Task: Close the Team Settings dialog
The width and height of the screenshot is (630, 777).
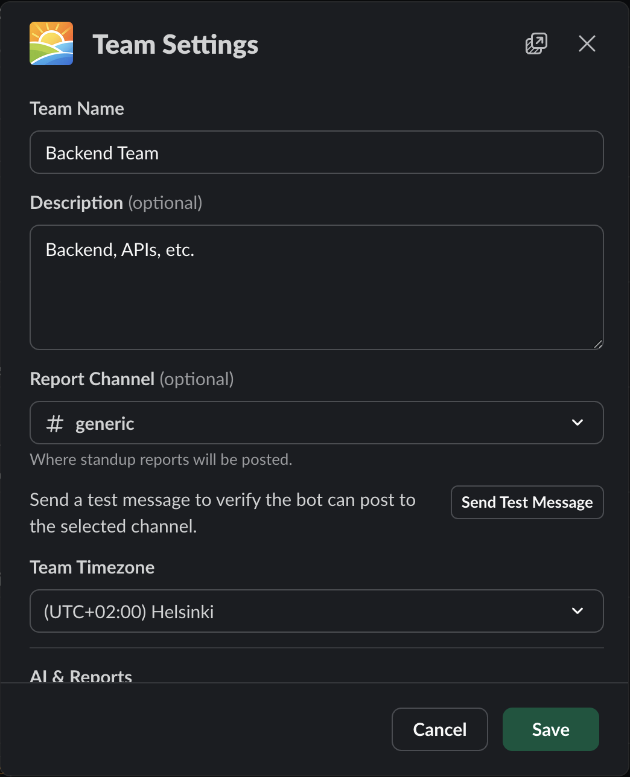Action: tap(587, 44)
